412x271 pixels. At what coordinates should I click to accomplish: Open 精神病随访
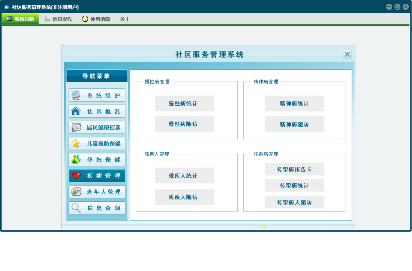click(294, 124)
